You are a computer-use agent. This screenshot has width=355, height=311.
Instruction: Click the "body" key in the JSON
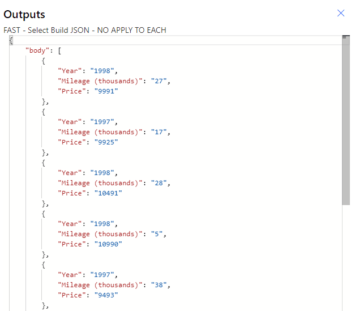[37, 50]
